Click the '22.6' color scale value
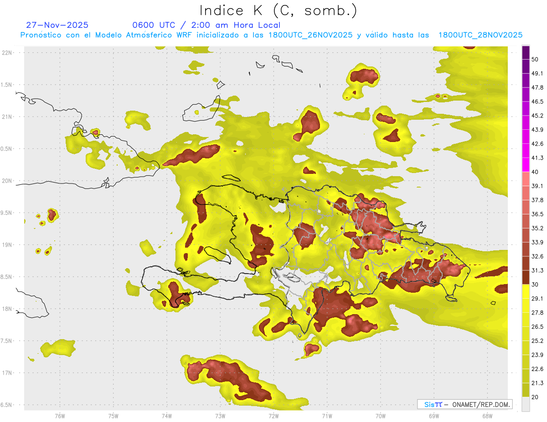This screenshot has width=547, height=422. click(537, 369)
